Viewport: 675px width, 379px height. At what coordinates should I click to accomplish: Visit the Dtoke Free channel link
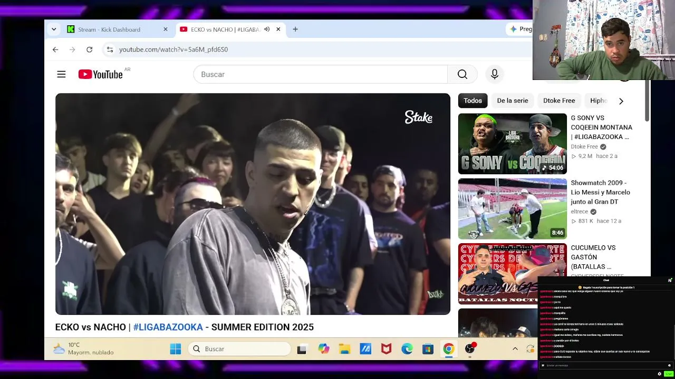(584, 147)
